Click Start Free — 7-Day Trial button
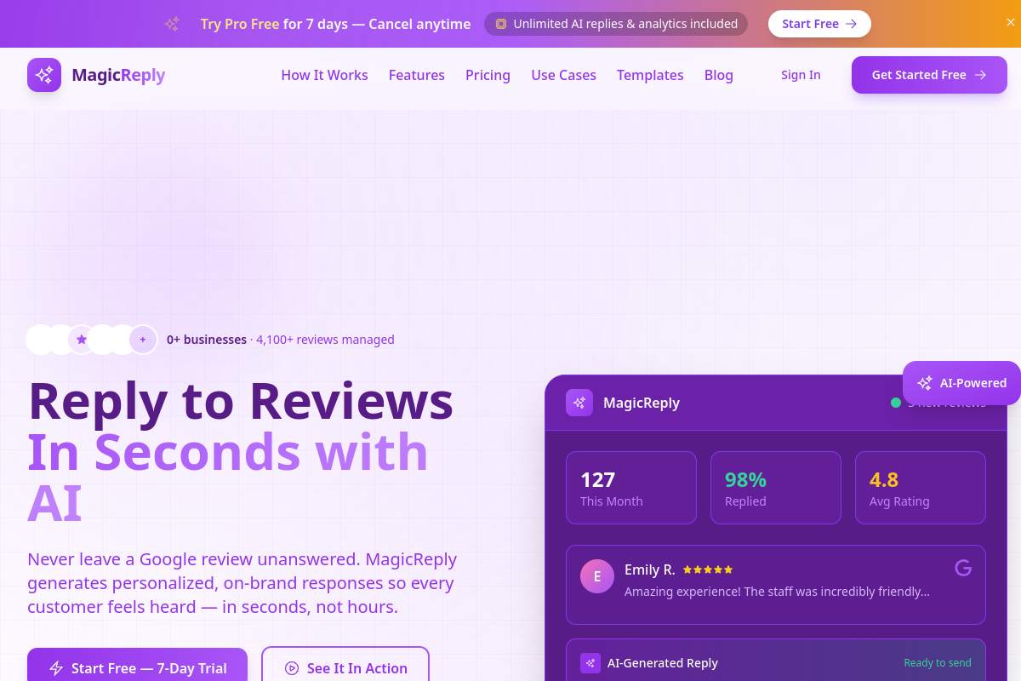 [x=137, y=668]
